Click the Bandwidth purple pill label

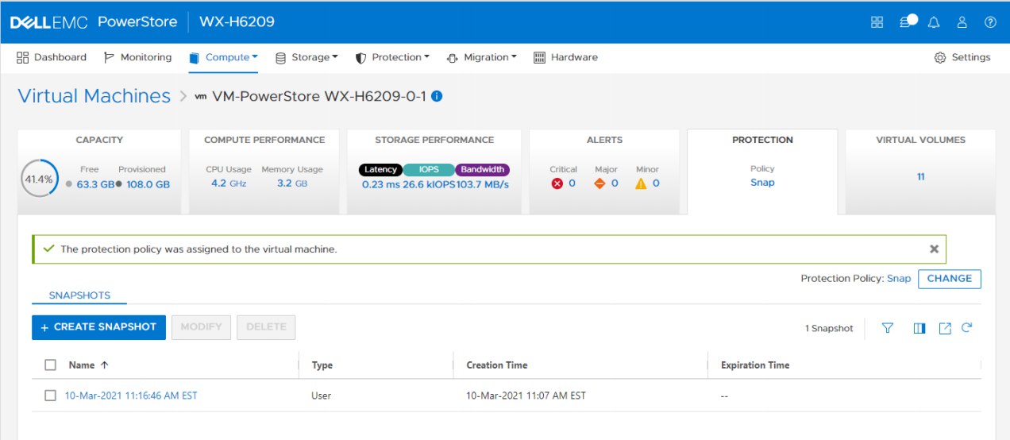click(483, 170)
